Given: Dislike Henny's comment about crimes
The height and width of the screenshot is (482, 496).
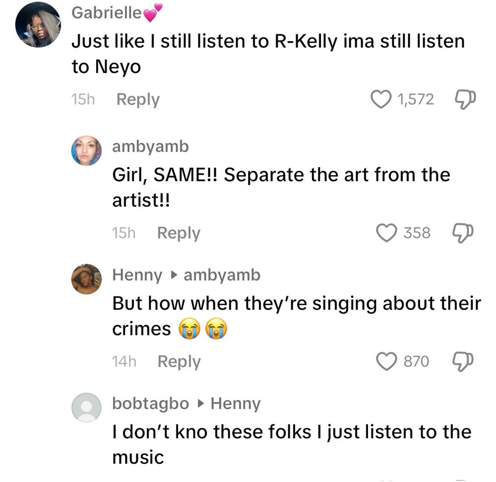Looking at the screenshot, I should (463, 361).
